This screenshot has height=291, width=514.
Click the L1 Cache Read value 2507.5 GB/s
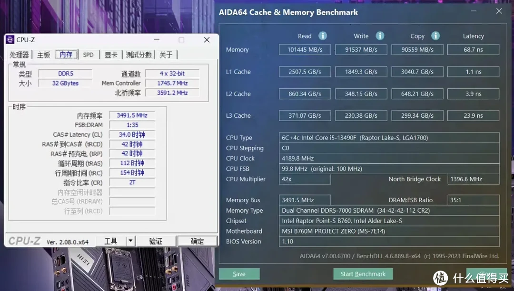coord(305,72)
